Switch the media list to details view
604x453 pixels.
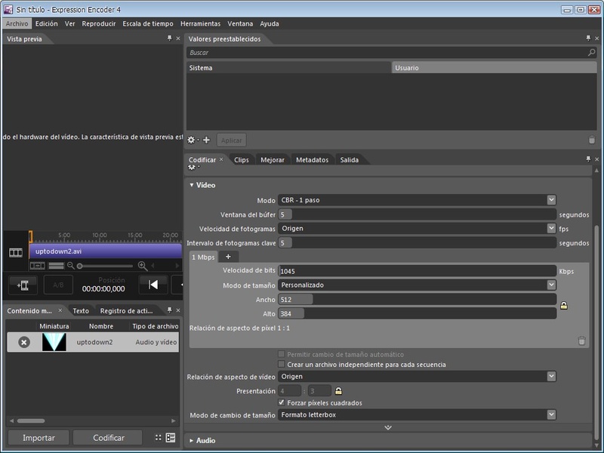pyautogui.click(x=171, y=437)
